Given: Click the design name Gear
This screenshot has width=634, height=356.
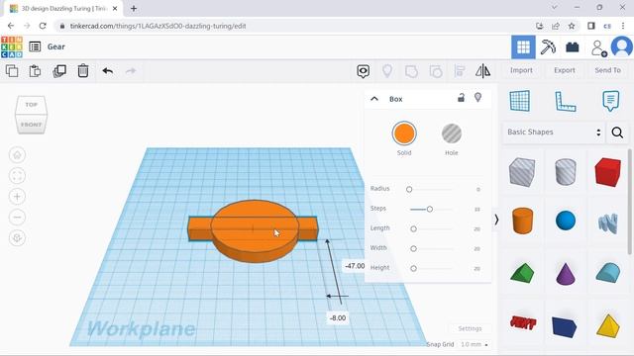Looking at the screenshot, I should pos(56,46).
